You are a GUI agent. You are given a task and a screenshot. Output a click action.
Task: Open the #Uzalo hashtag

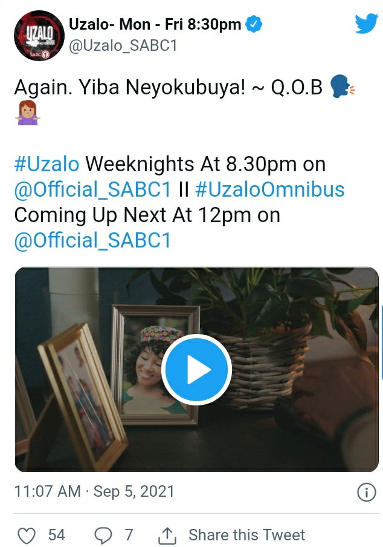(47, 164)
